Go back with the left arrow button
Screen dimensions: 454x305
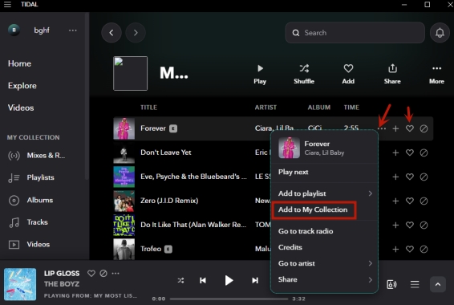[111, 33]
